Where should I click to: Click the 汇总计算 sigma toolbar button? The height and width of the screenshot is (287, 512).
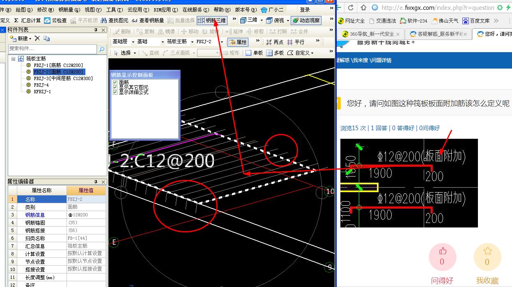coord(27,20)
